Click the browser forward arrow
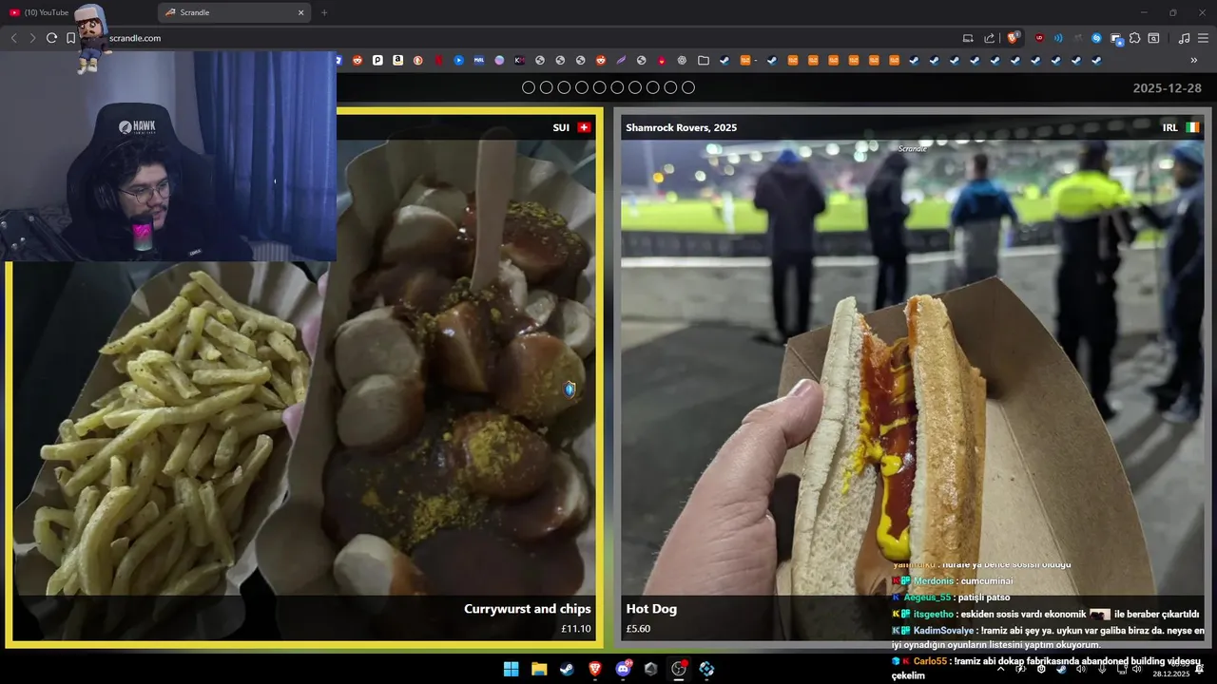 click(x=32, y=38)
